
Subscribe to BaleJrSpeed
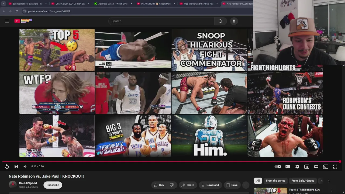53,185
